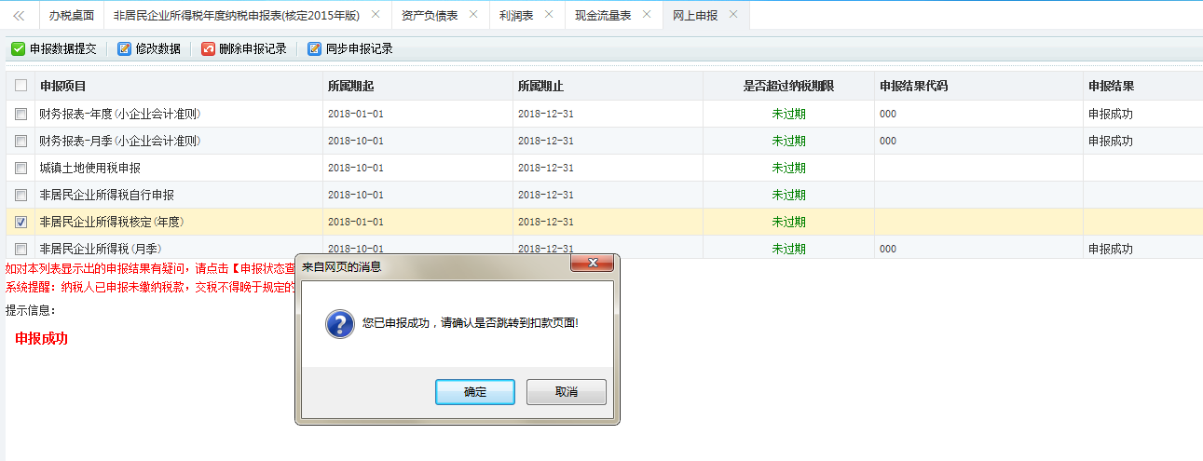Click the 申报数据提交 button label
This screenshot has width=1203, height=461.
(62, 49)
